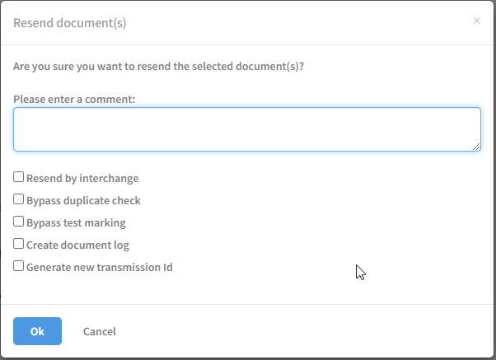Grab the comment box resize handle
Screen dimensions: 496x360
coord(476,147)
